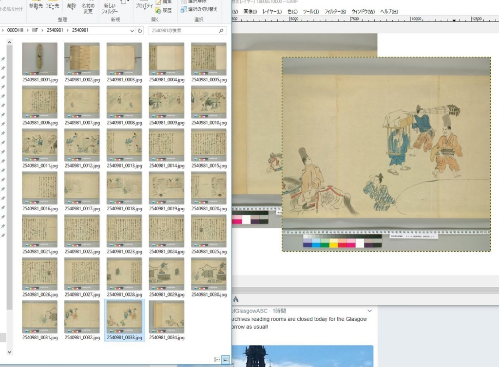499x367 pixels.
Task: Click the refresh button beside the address bar
Action: coord(140,31)
